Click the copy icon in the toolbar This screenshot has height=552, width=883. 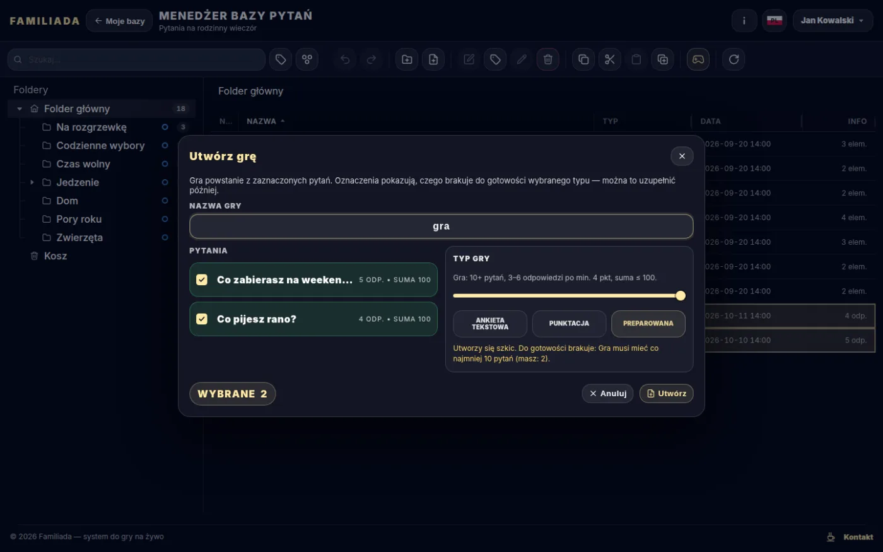point(583,59)
